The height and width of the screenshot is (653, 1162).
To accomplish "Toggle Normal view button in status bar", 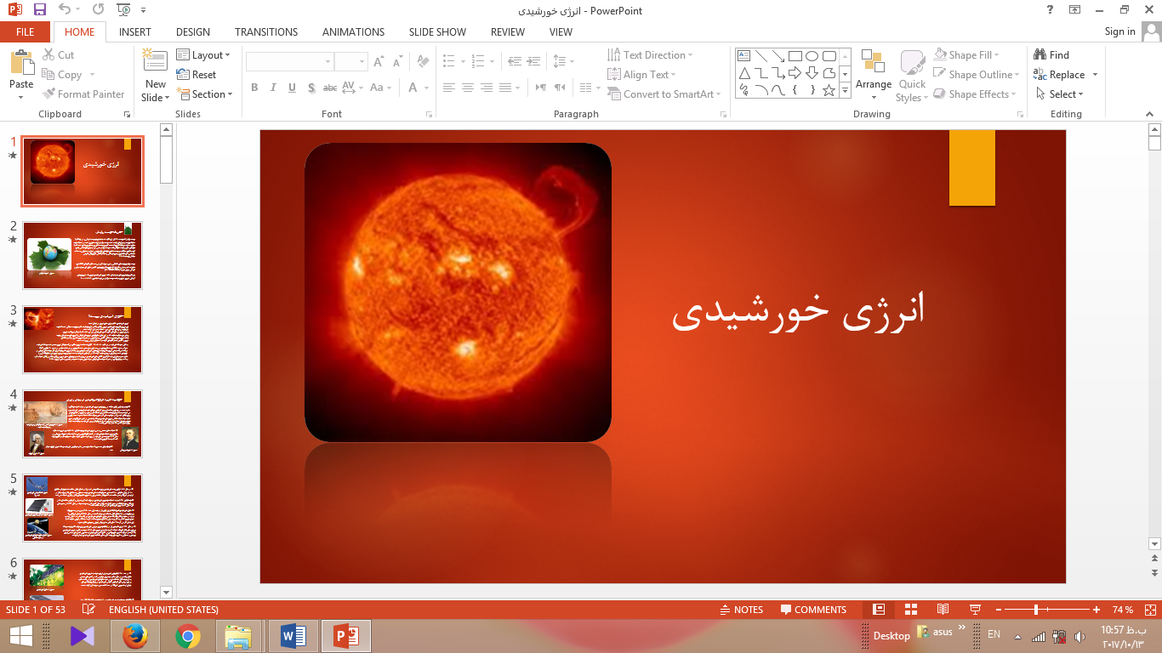I will (879, 610).
